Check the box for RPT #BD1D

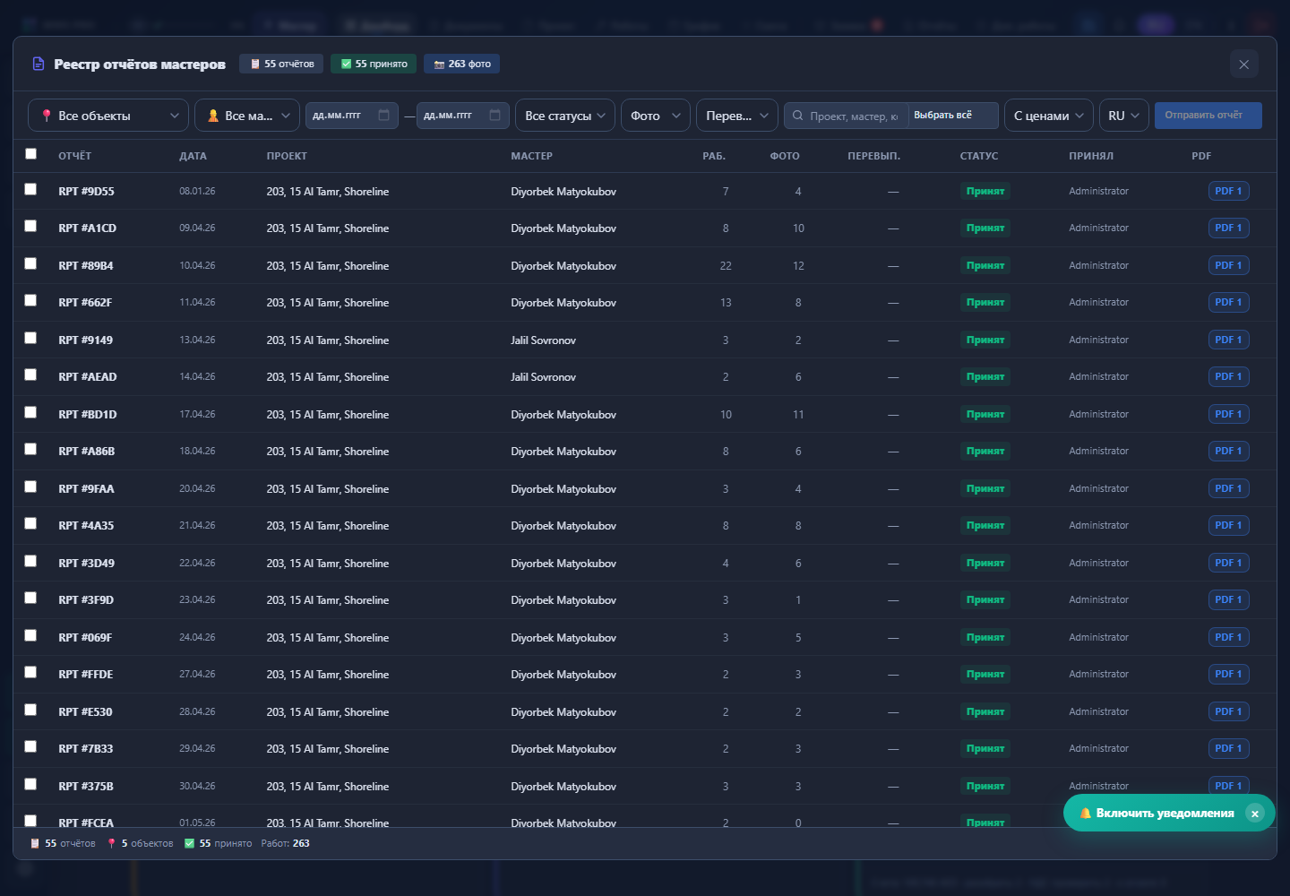click(30, 412)
